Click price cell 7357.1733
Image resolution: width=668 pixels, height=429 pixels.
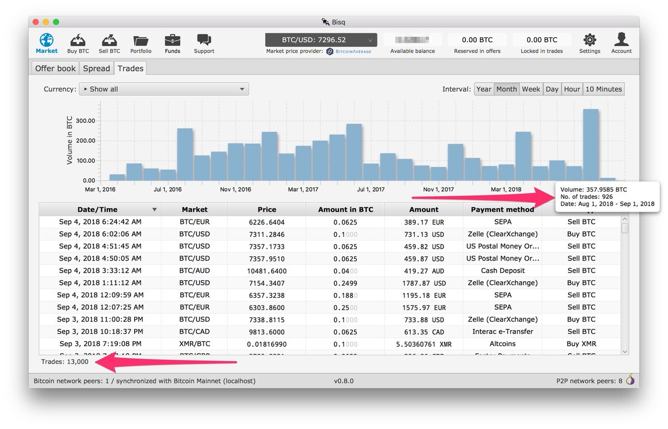pos(267,246)
